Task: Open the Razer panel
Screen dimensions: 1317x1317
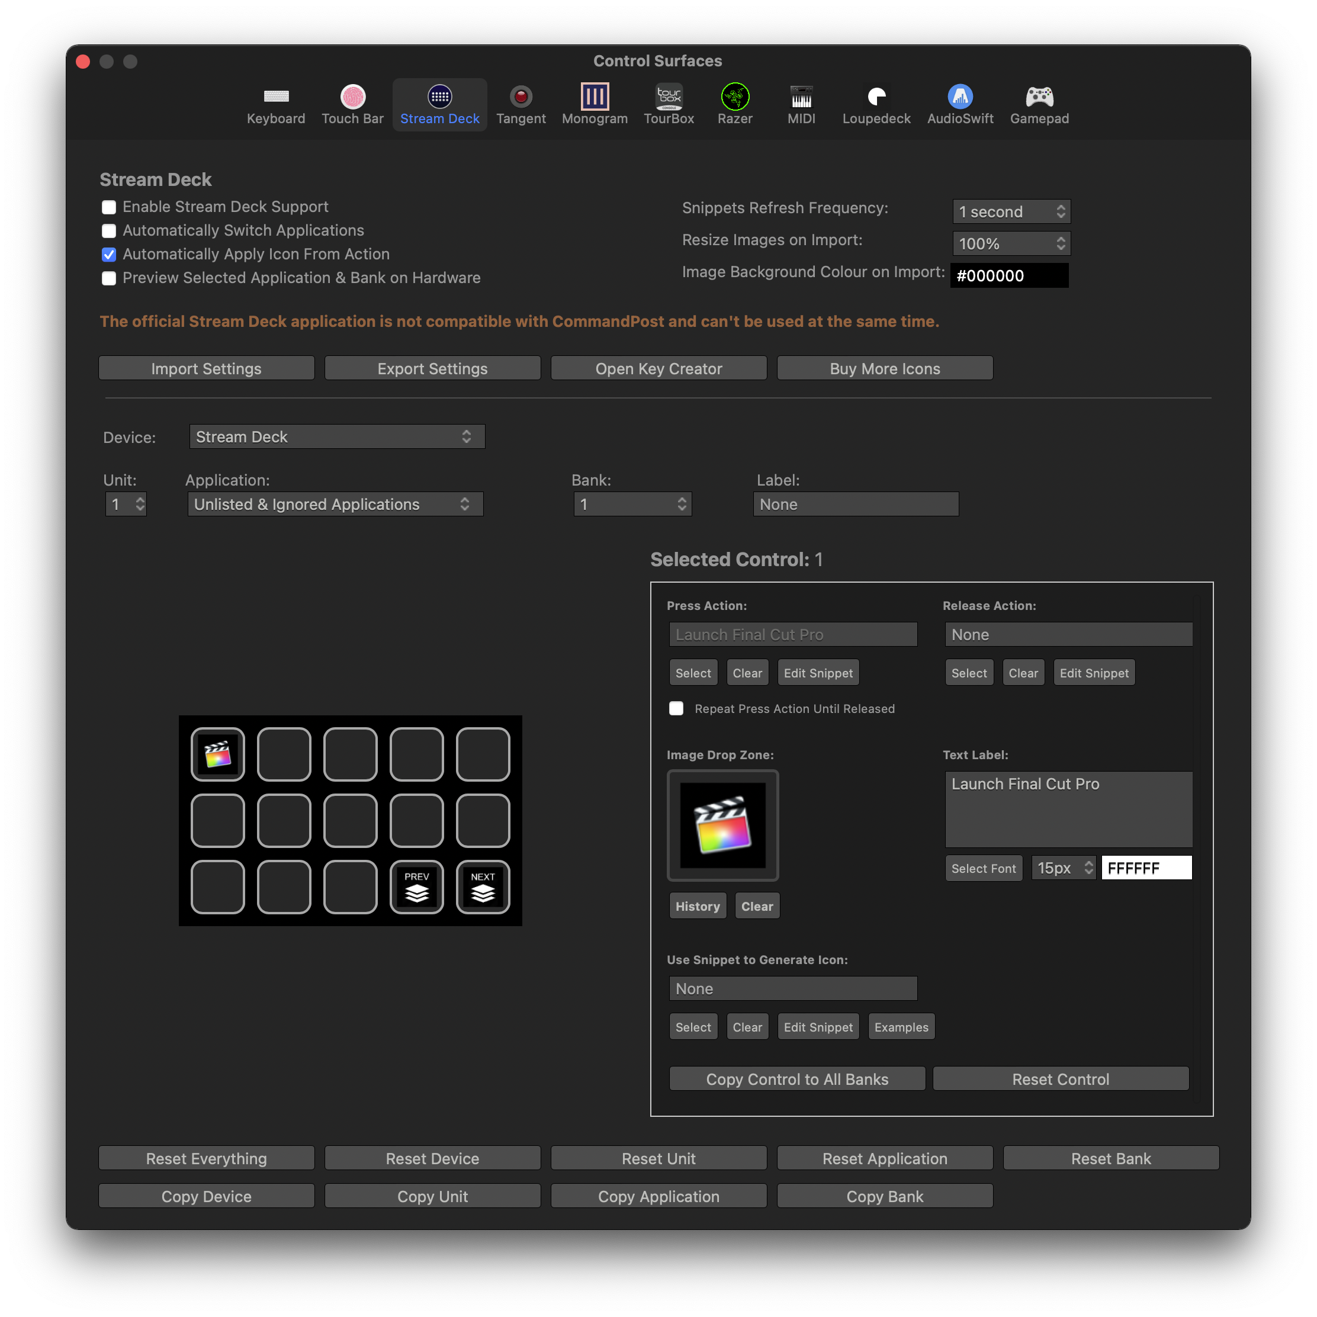Action: (735, 105)
